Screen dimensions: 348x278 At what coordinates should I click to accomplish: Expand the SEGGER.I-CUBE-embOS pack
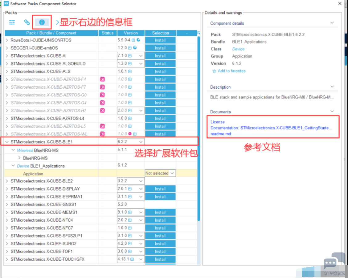click(7, 48)
